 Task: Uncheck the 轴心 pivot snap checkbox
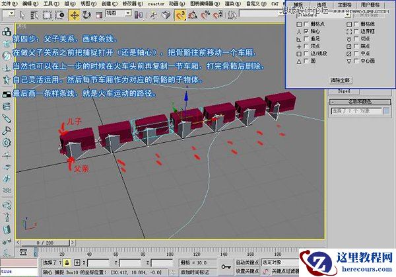click(306, 31)
